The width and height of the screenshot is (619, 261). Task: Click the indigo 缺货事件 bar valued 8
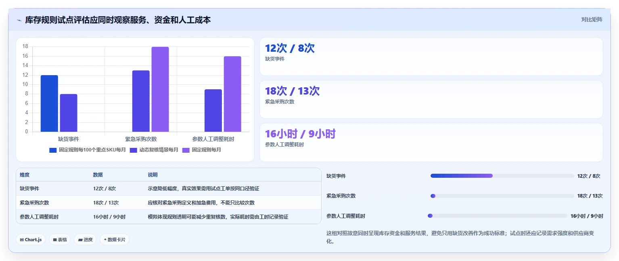pyautogui.click(x=69, y=113)
